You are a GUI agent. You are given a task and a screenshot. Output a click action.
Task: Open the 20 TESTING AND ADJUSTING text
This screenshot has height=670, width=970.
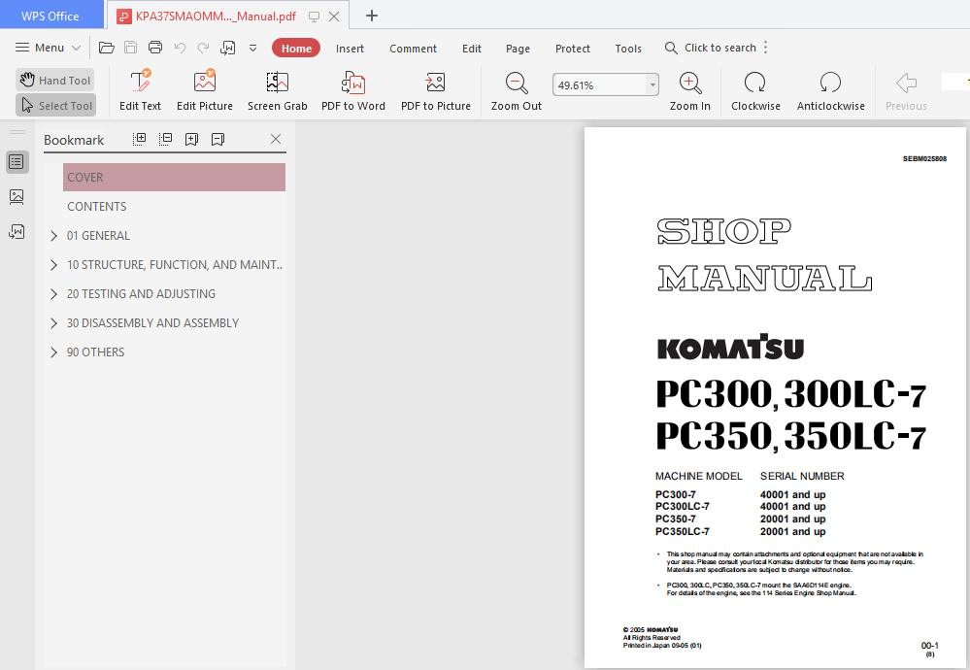[x=141, y=294]
